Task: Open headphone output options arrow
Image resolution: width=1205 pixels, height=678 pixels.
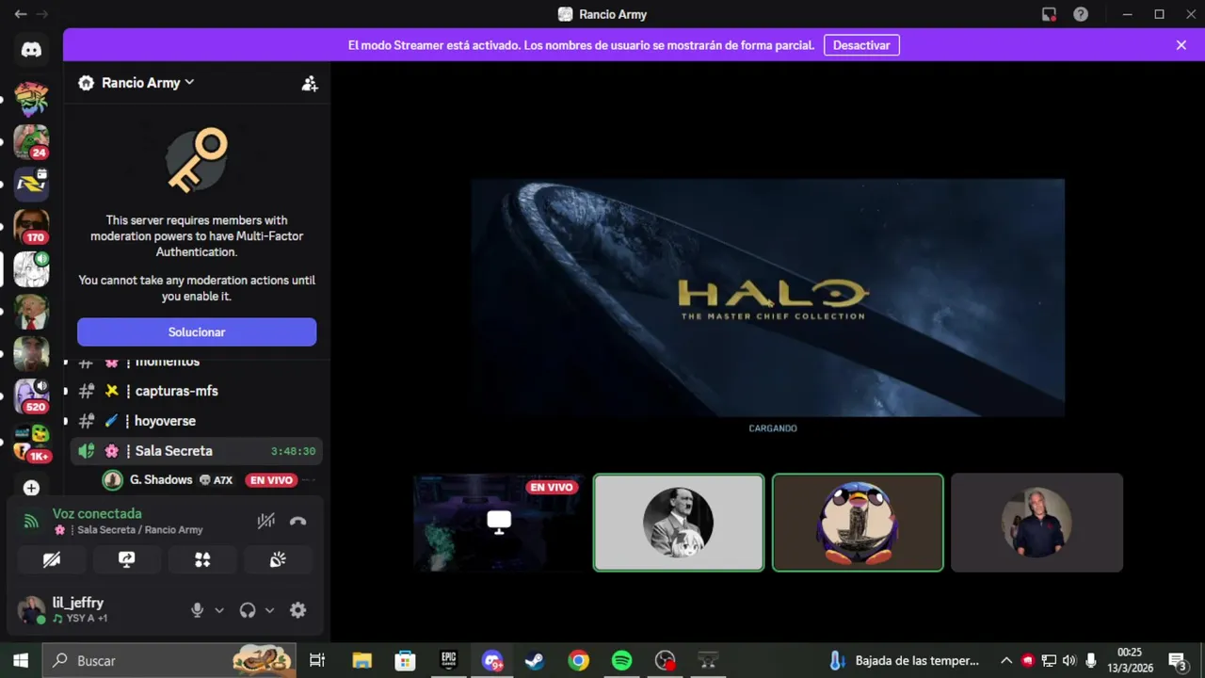Action: (x=269, y=610)
